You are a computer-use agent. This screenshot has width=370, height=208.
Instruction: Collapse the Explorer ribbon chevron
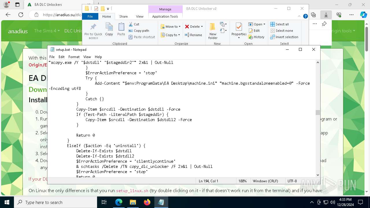click(x=299, y=16)
